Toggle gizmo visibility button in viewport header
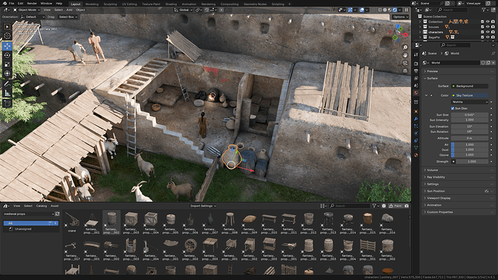This screenshot has height=280, width=498. point(350,10)
